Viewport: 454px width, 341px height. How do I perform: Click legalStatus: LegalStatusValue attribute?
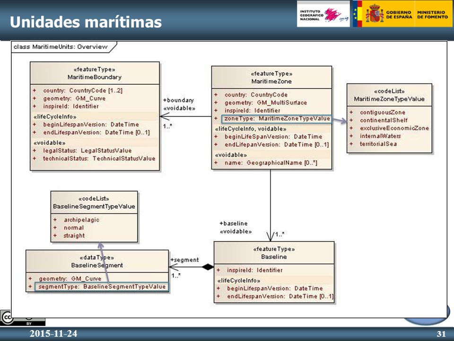pyautogui.click(x=87, y=151)
